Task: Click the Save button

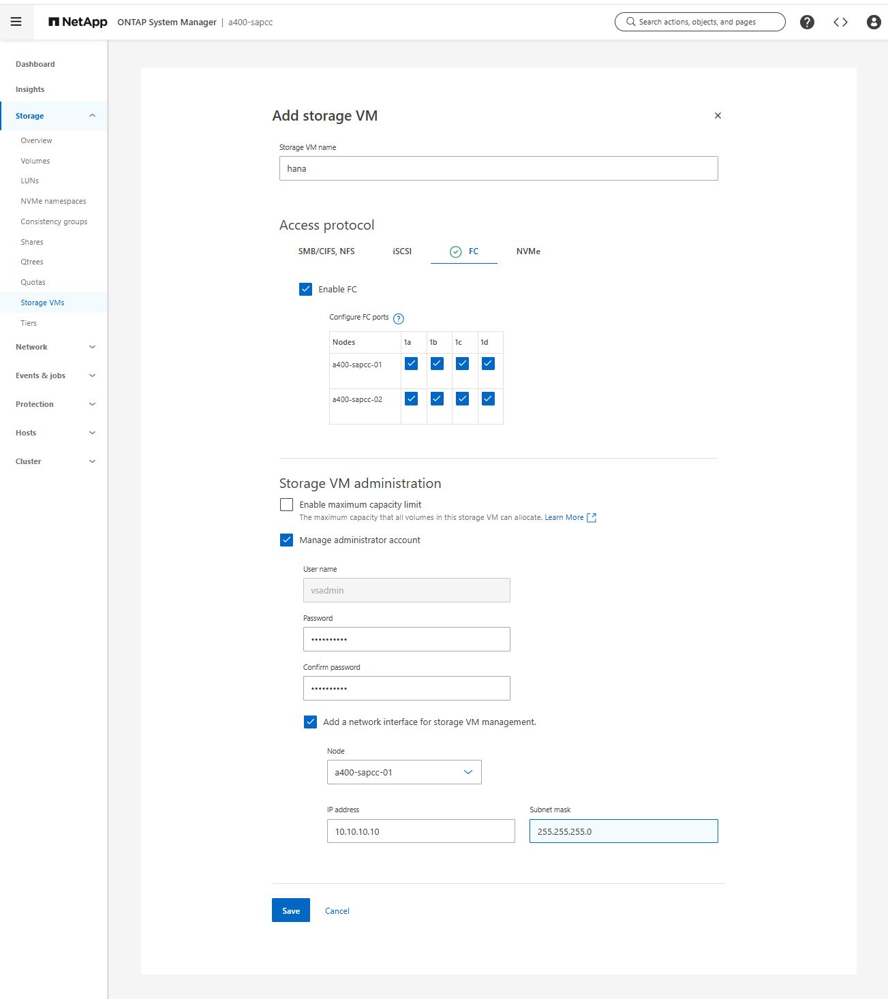Action: coord(291,910)
